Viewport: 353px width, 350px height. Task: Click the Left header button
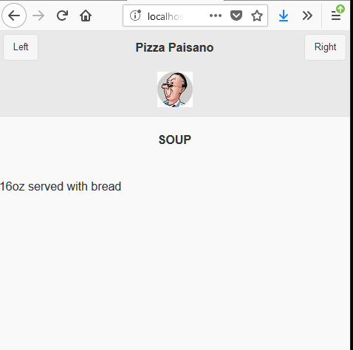pos(21,47)
